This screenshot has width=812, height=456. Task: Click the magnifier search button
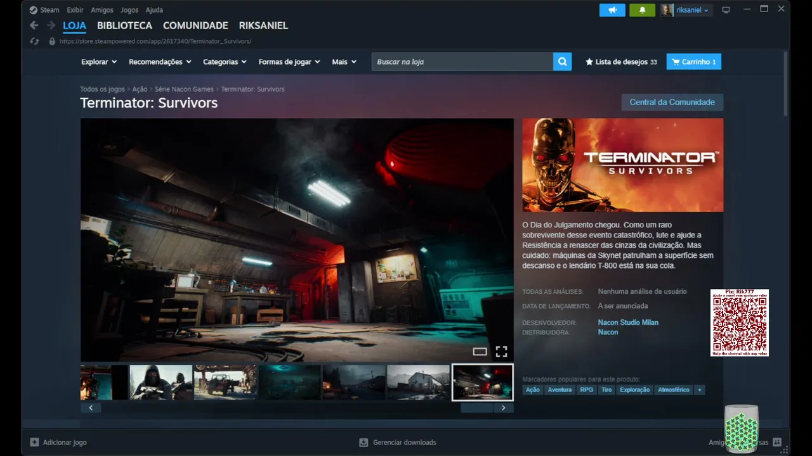pyautogui.click(x=562, y=61)
